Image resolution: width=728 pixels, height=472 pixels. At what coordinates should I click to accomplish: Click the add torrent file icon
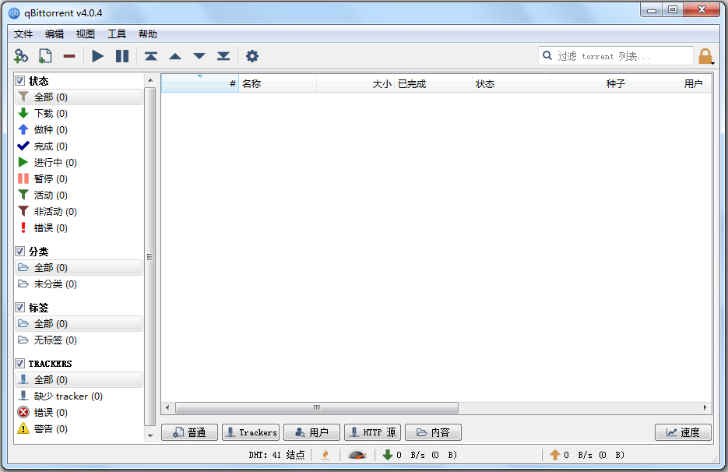coord(45,56)
